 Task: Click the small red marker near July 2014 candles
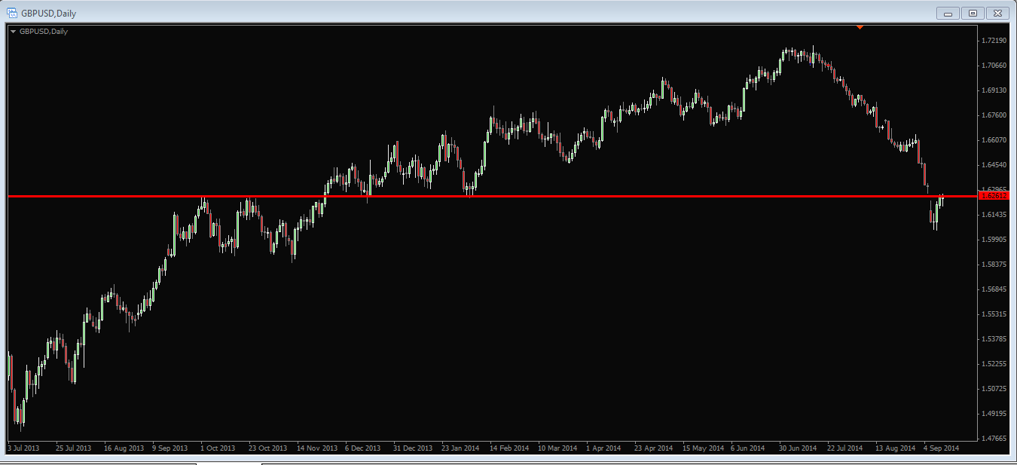[x=827, y=66]
